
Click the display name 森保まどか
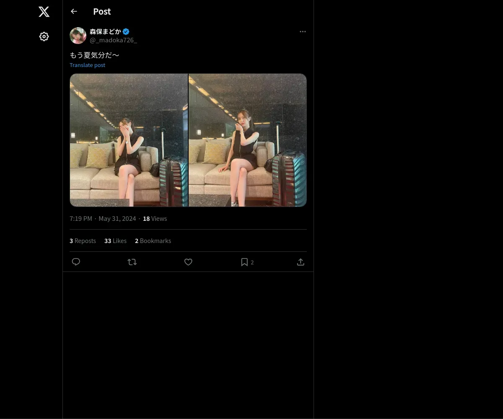[105, 31]
